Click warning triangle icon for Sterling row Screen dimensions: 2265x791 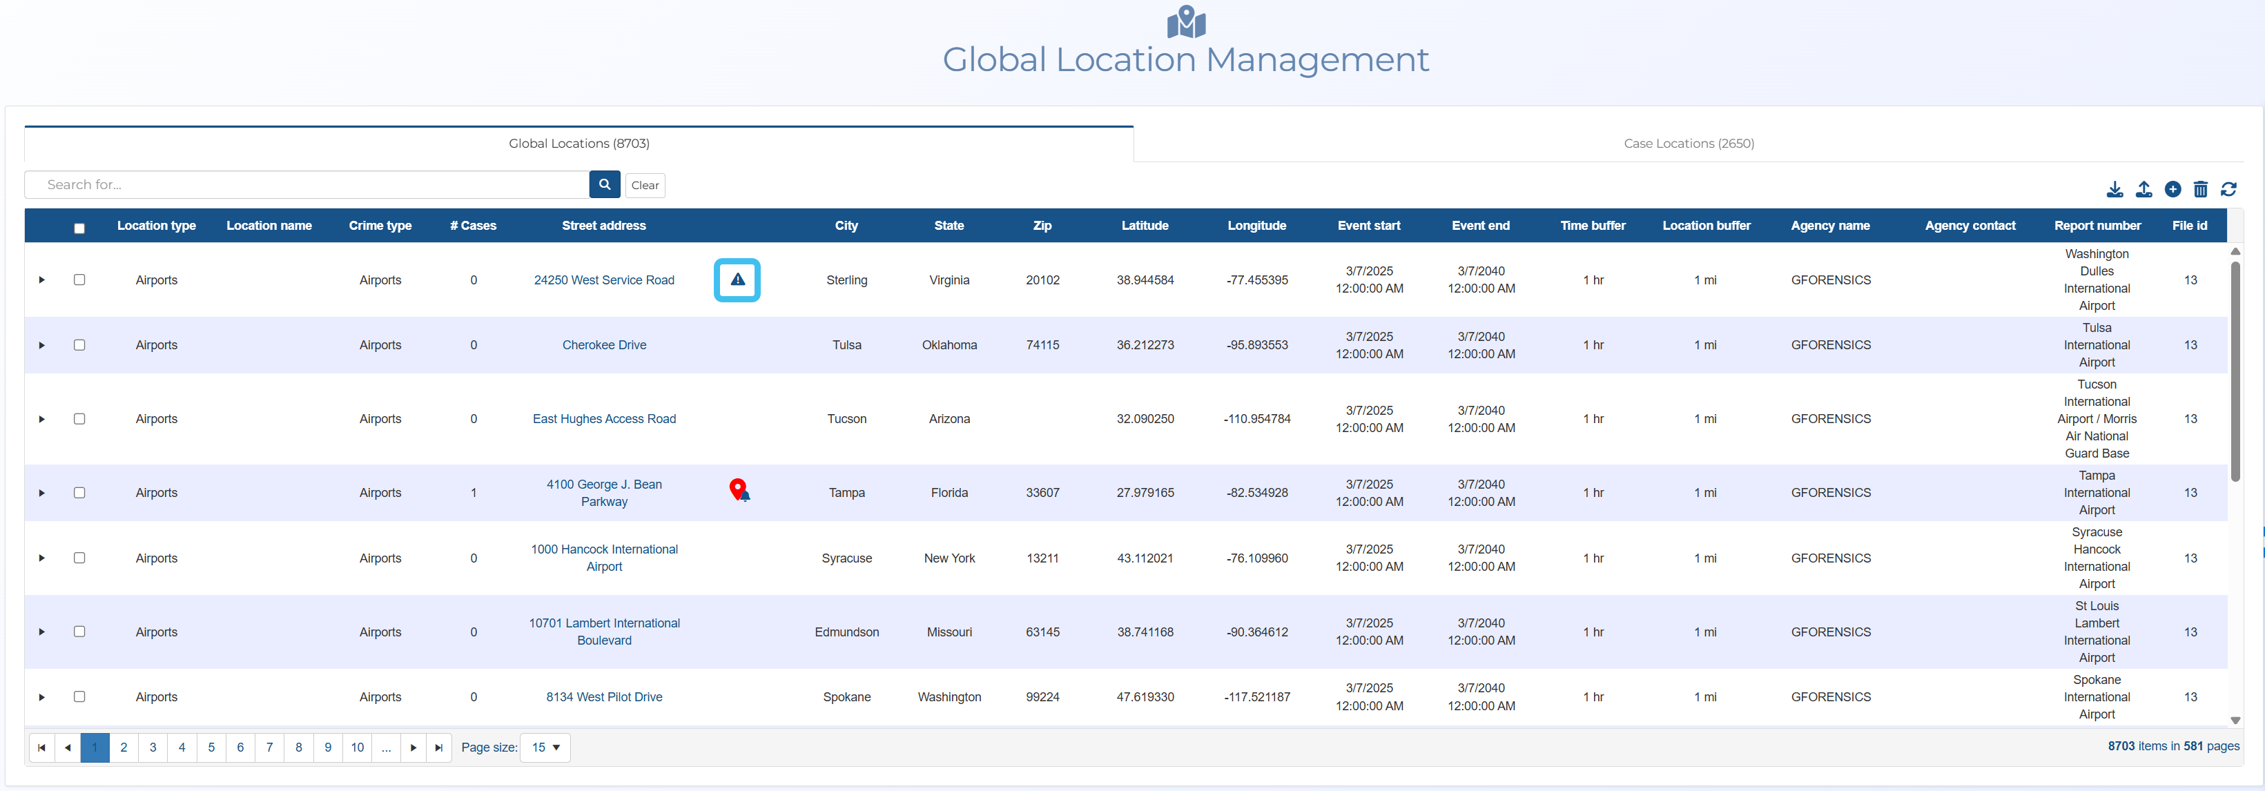tap(737, 280)
